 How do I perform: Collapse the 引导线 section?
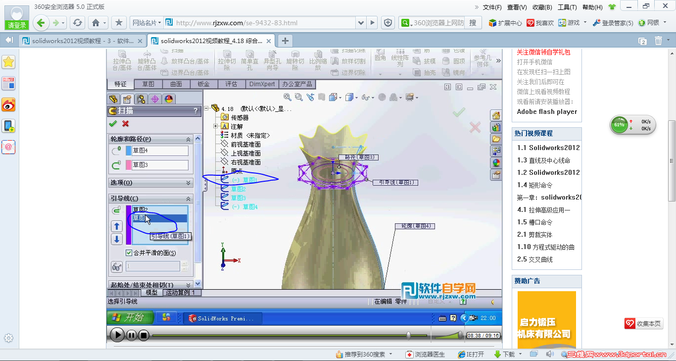(x=189, y=199)
